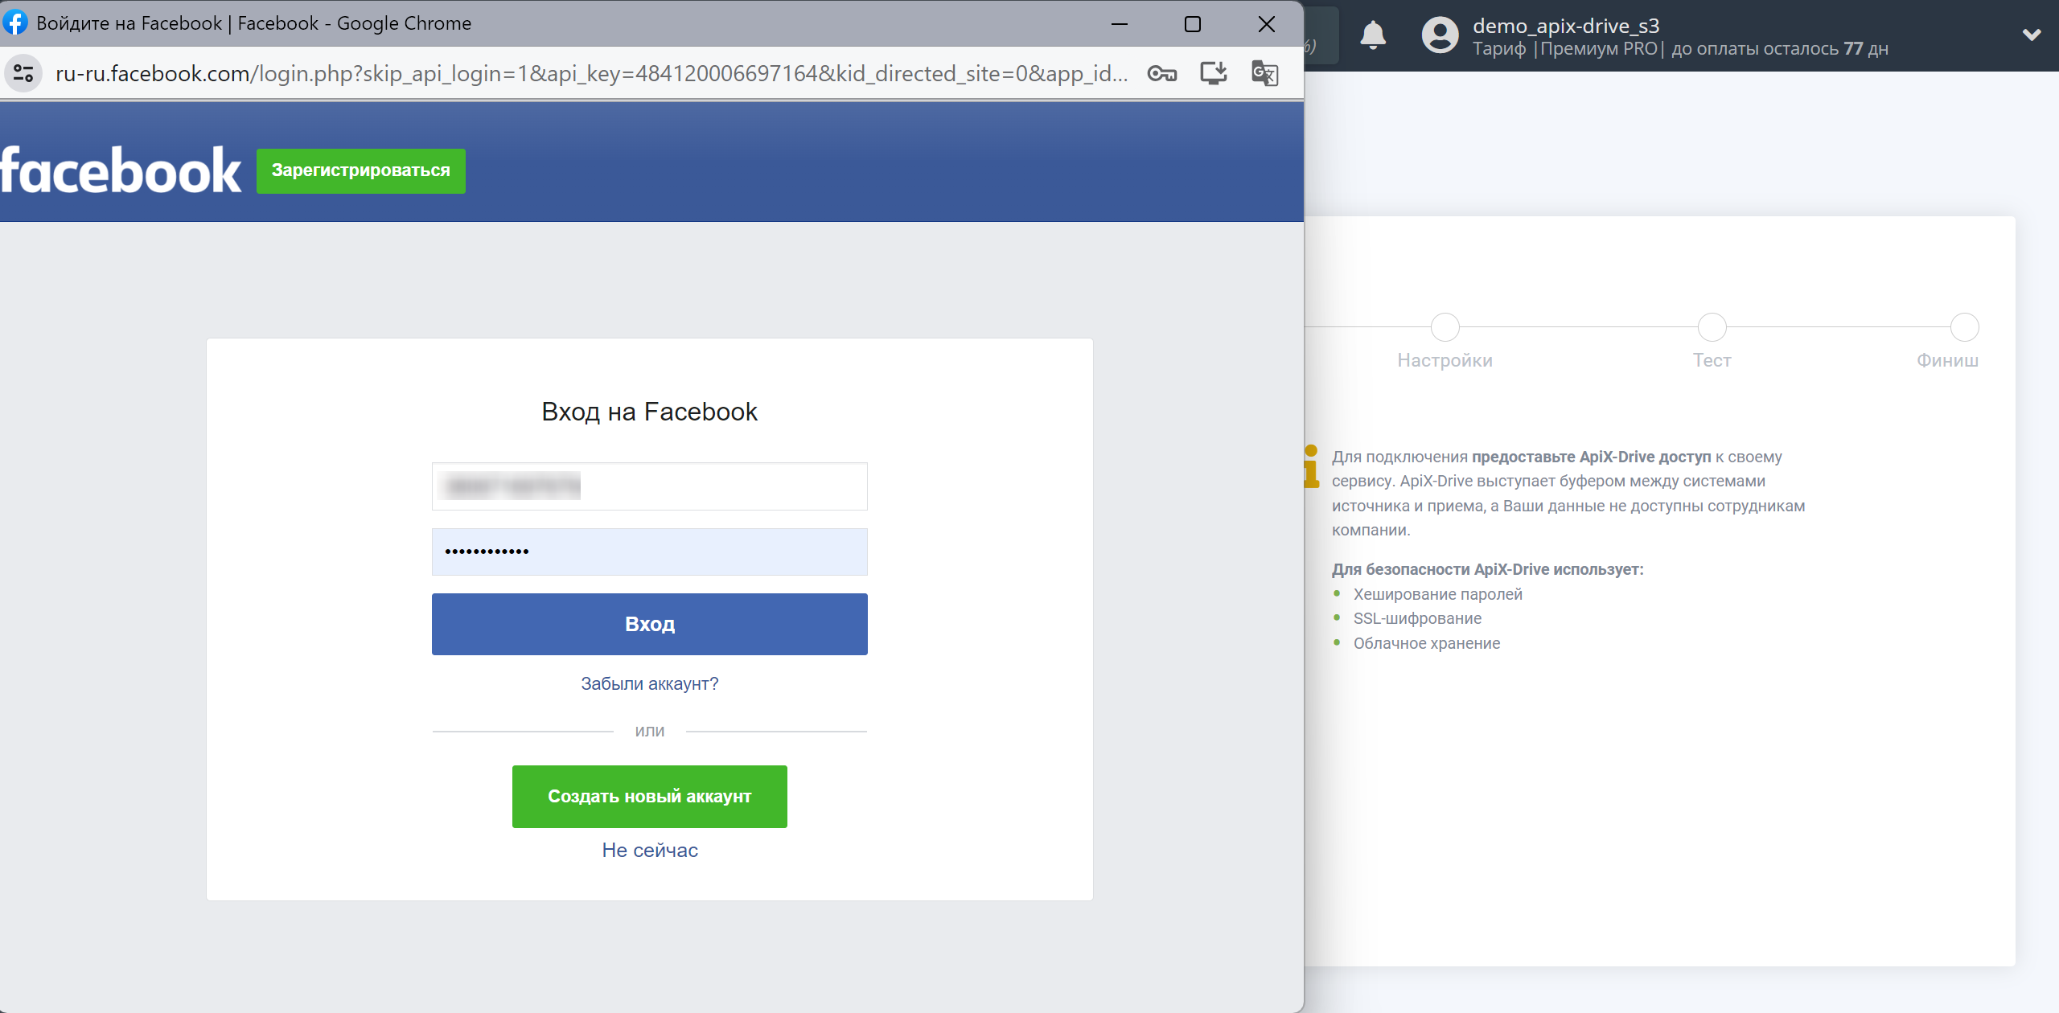
Task: Open the Google Translate icon
Action: click(x=1264, y=74)
